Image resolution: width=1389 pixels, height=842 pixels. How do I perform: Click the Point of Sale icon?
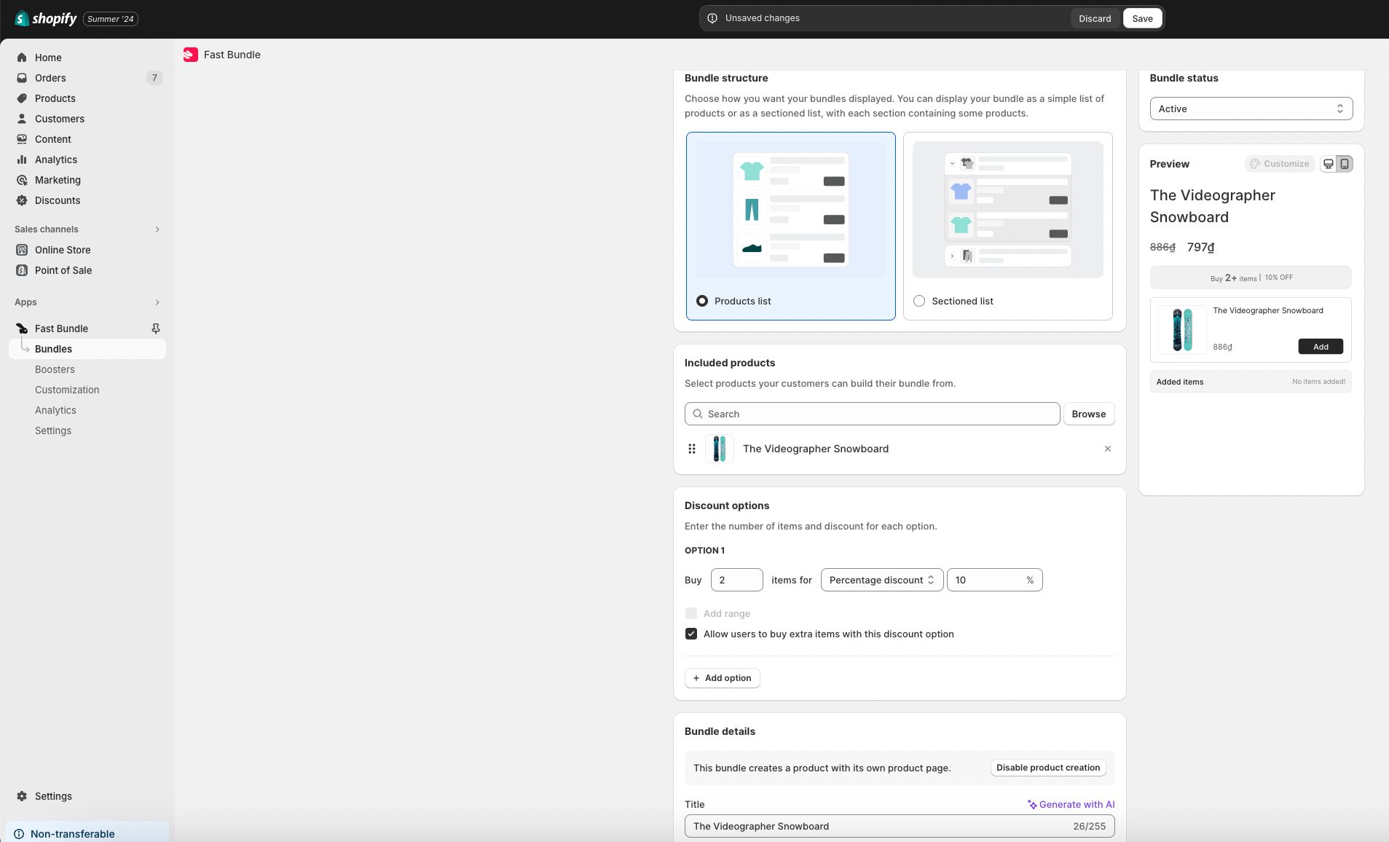point(22,270)
